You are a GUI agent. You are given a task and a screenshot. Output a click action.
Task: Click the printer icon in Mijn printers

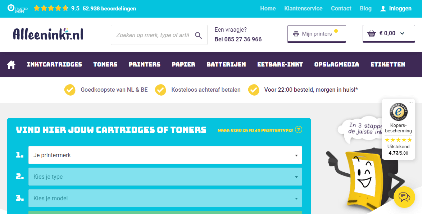click(x=296, y=34)
